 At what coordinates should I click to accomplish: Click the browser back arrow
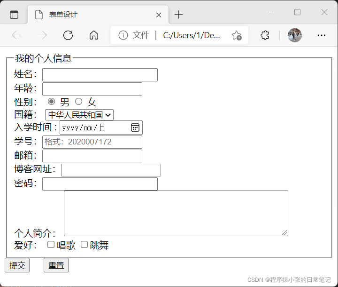[x=16, y=35]
